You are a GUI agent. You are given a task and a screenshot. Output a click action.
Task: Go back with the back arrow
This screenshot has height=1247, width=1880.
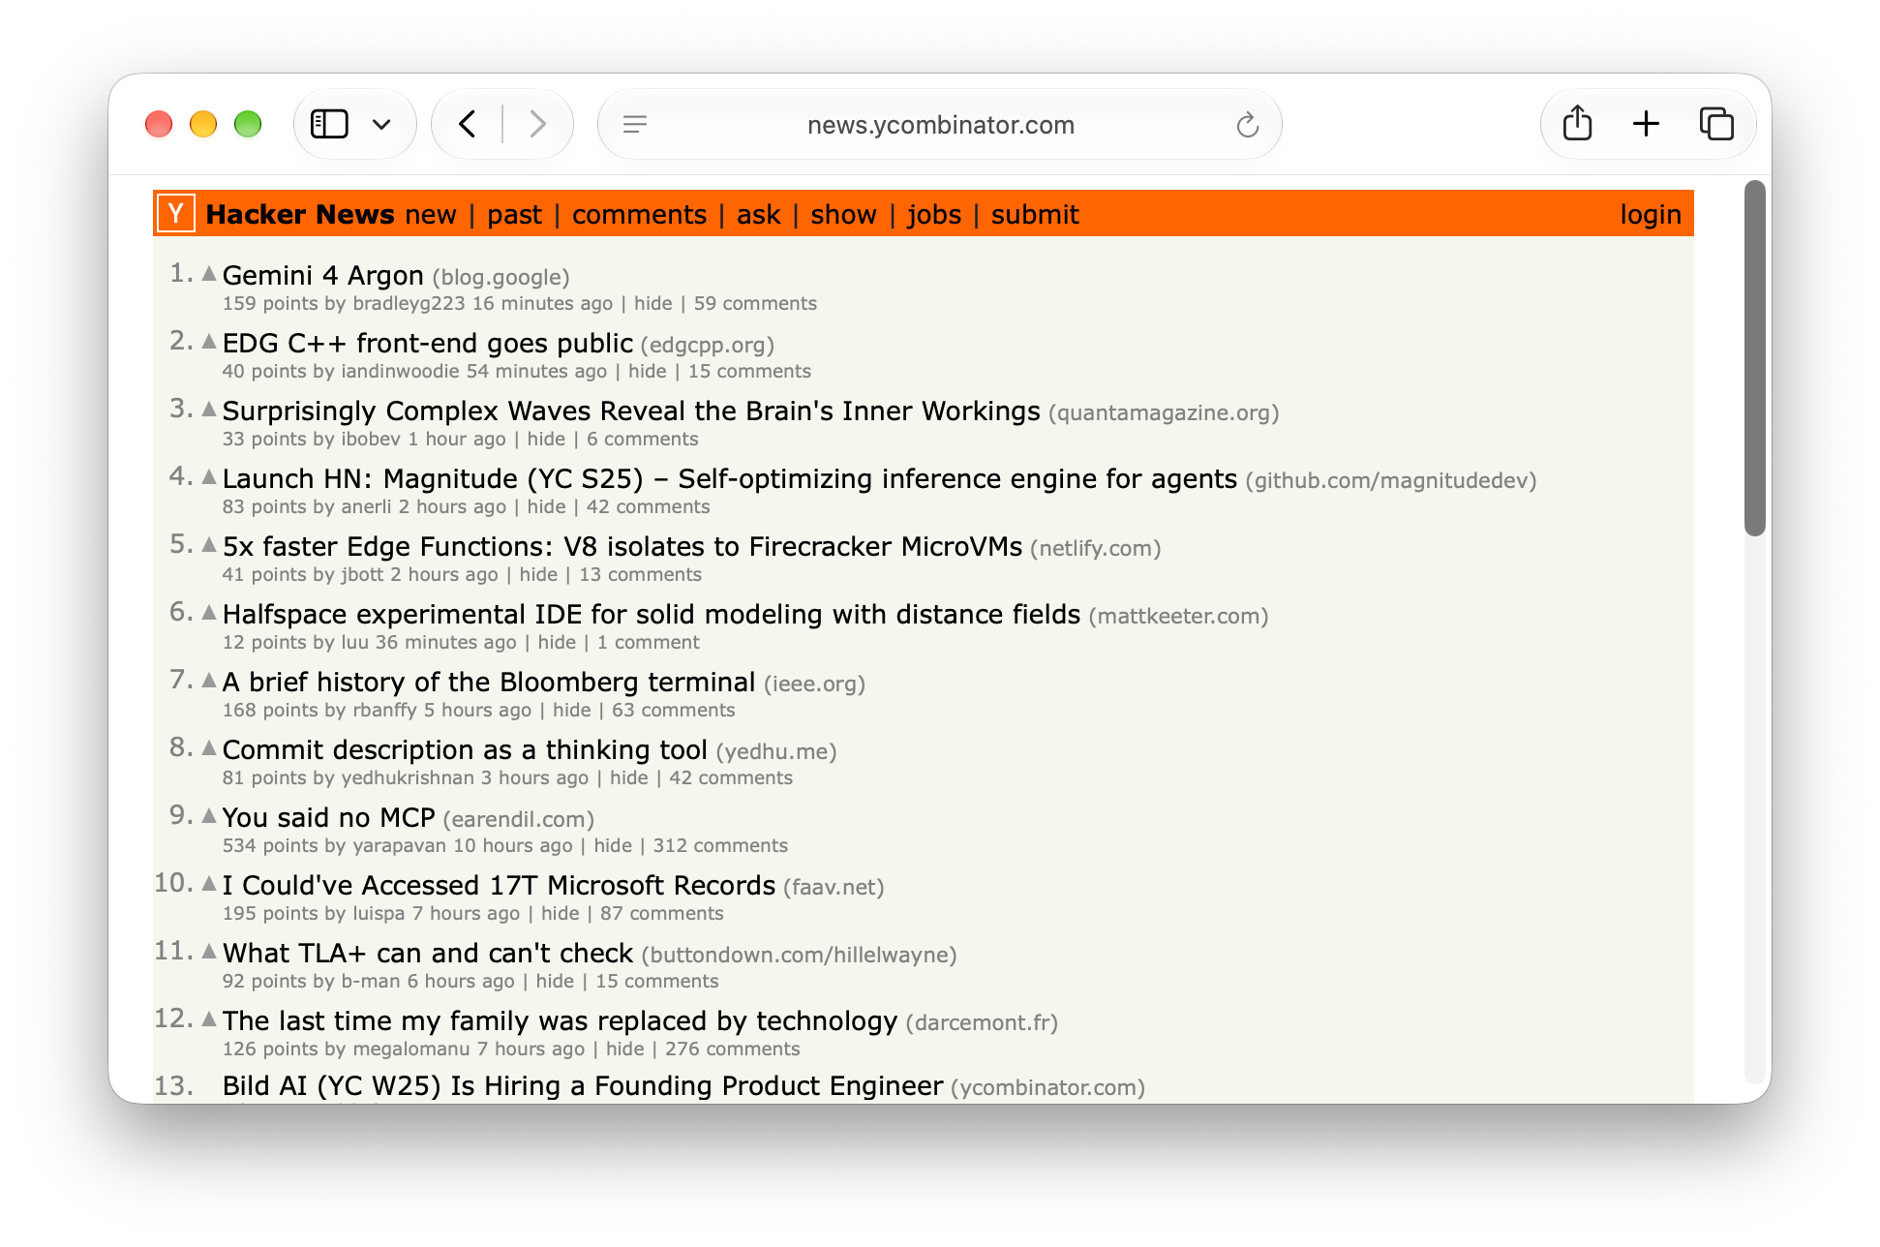468,124
